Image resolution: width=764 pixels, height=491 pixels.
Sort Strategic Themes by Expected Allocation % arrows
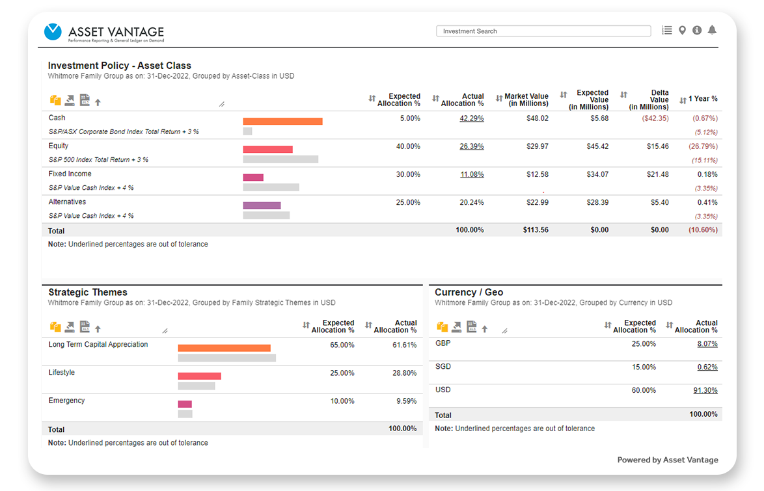(306, 325)
